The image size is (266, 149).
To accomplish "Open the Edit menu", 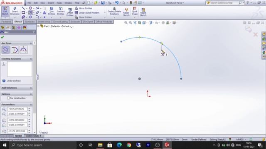I will [36, 3].
